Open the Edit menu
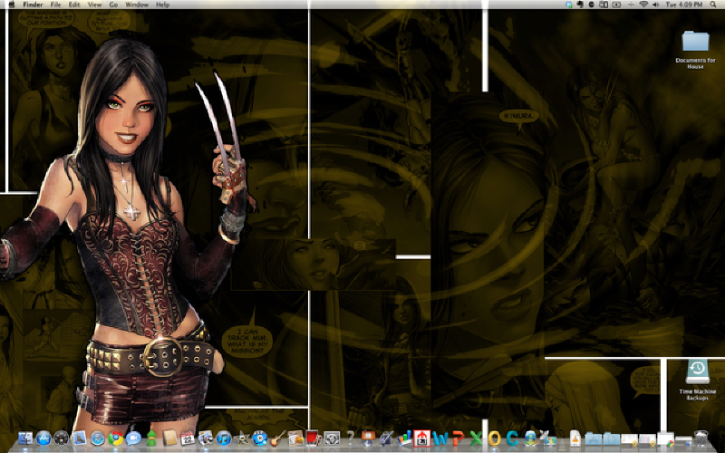725x453 pixels. (74, 5)
